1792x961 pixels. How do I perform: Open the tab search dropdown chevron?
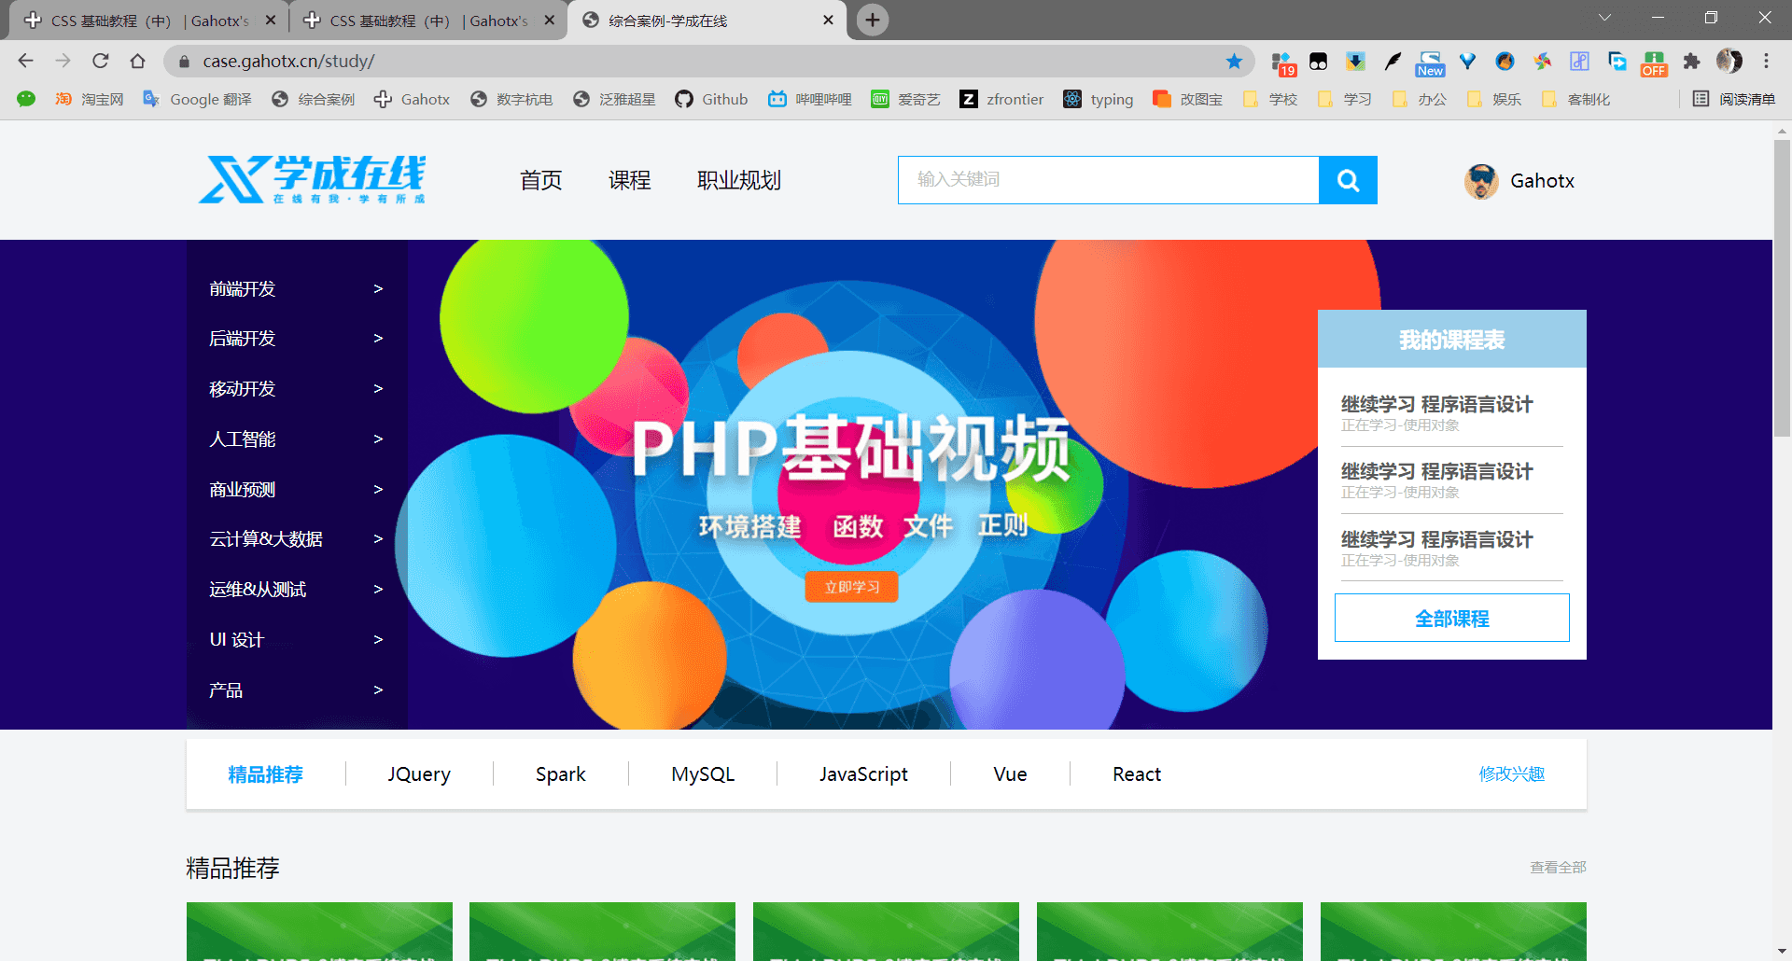[1605, 18]
